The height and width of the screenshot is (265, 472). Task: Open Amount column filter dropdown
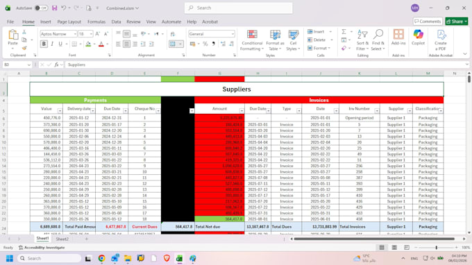tap(242, 111)
